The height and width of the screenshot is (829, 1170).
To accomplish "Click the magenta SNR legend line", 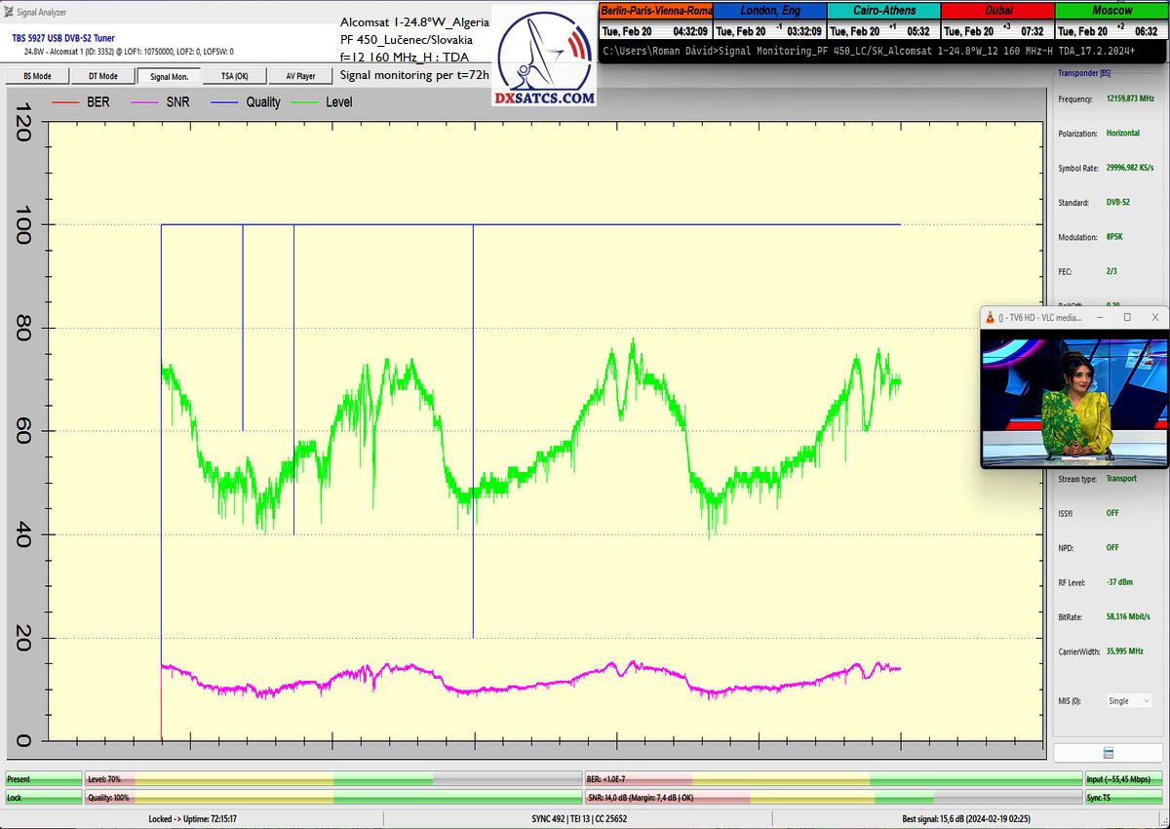I will [145, 101].
